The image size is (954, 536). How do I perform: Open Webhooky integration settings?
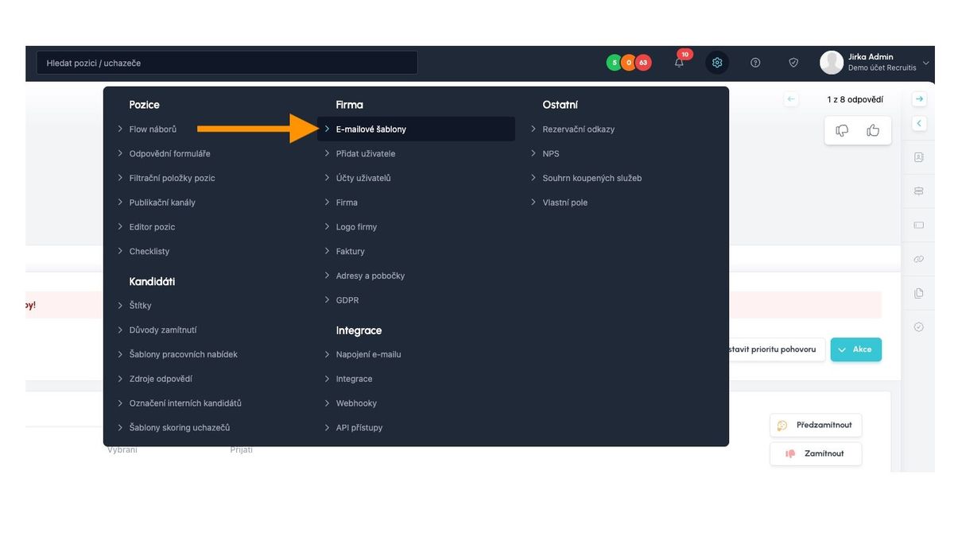click(x=356, y=403)
